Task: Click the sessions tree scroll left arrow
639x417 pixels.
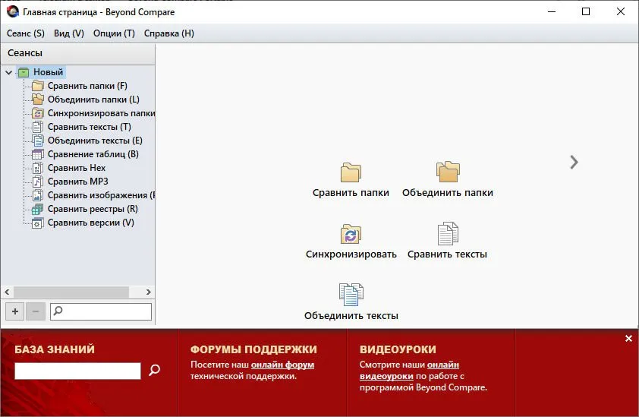Action: tap(7, 292)
